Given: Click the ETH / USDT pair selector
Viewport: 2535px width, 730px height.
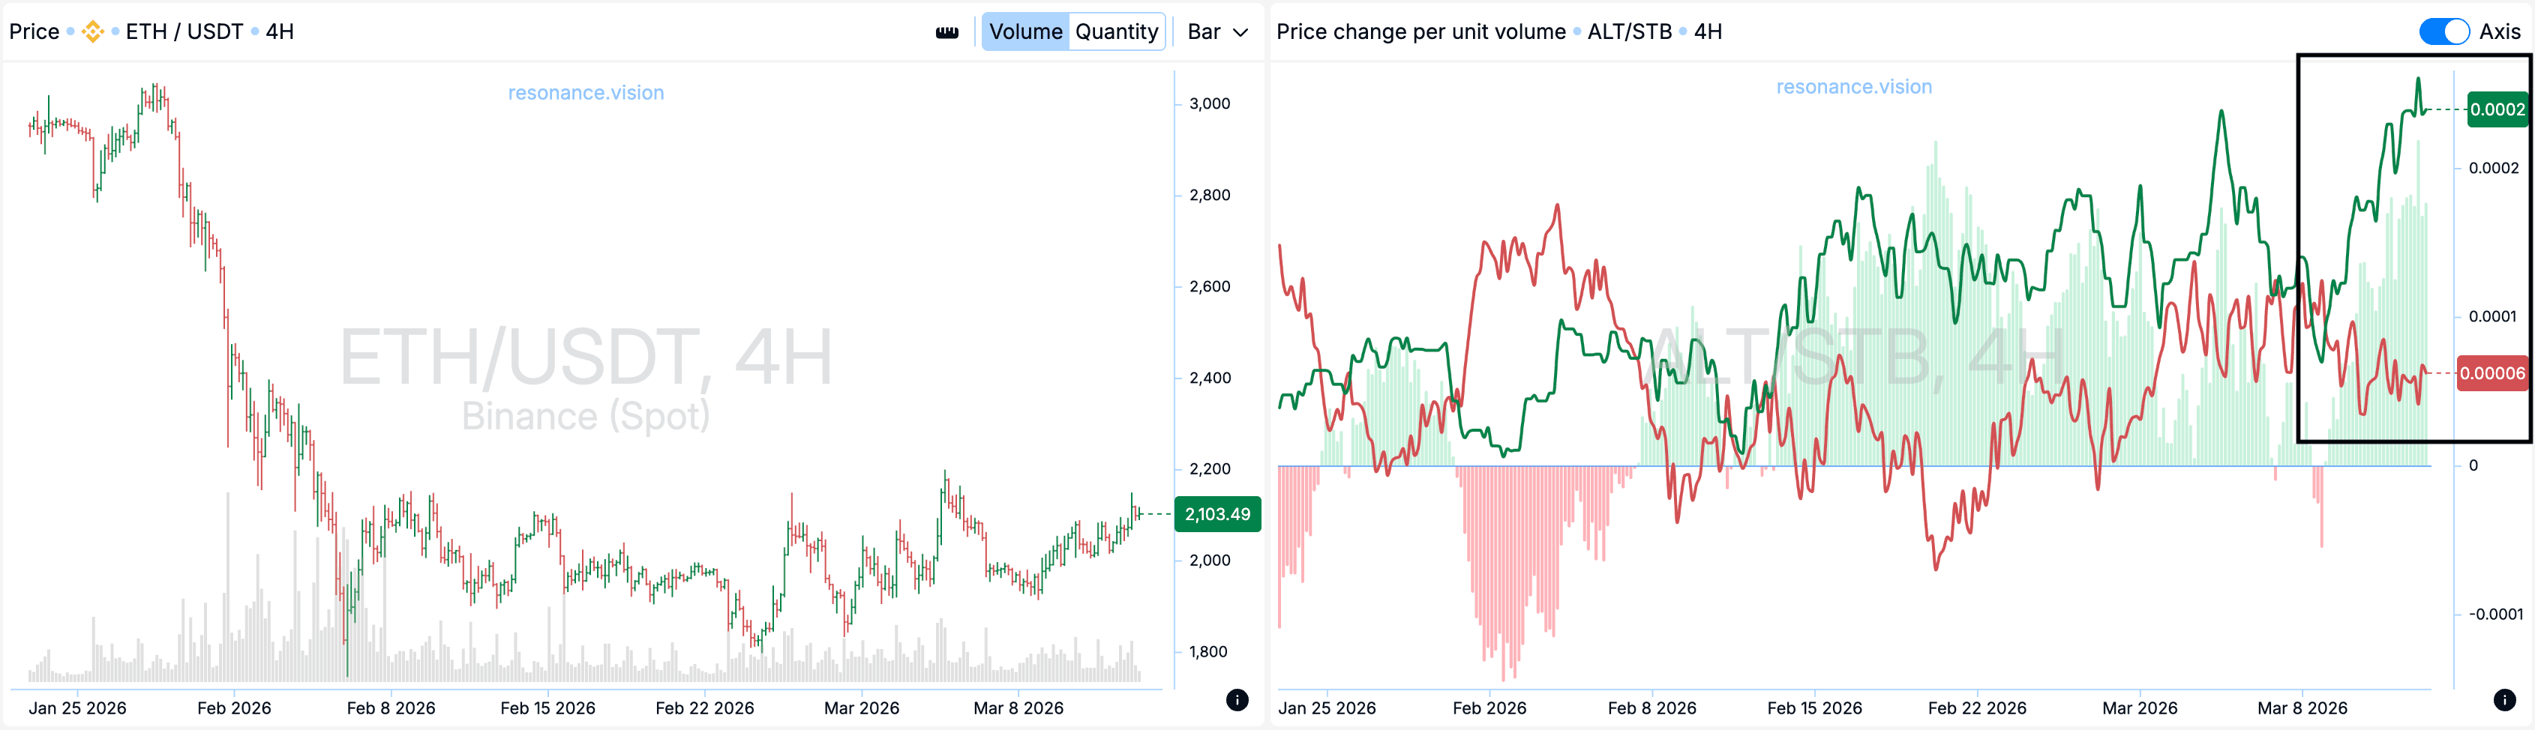Looking at the screenshot, I should point(184,31).
